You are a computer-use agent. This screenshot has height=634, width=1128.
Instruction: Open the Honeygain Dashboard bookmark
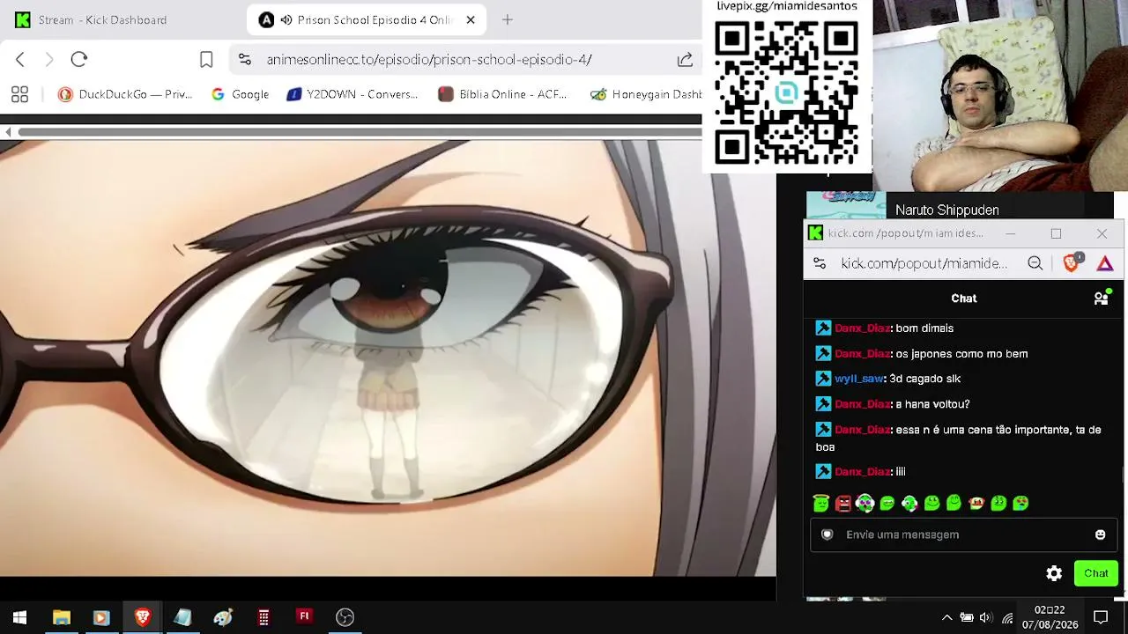(x=646, y=94)
